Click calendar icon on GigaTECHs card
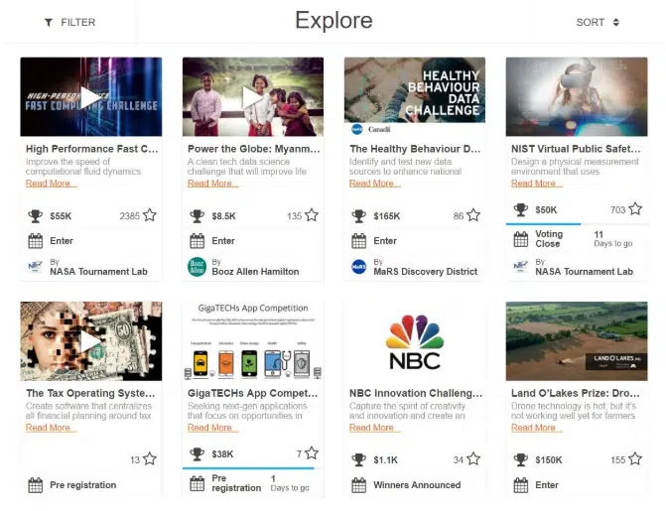Viewport: 666px width, 511px height. (198, 483)
